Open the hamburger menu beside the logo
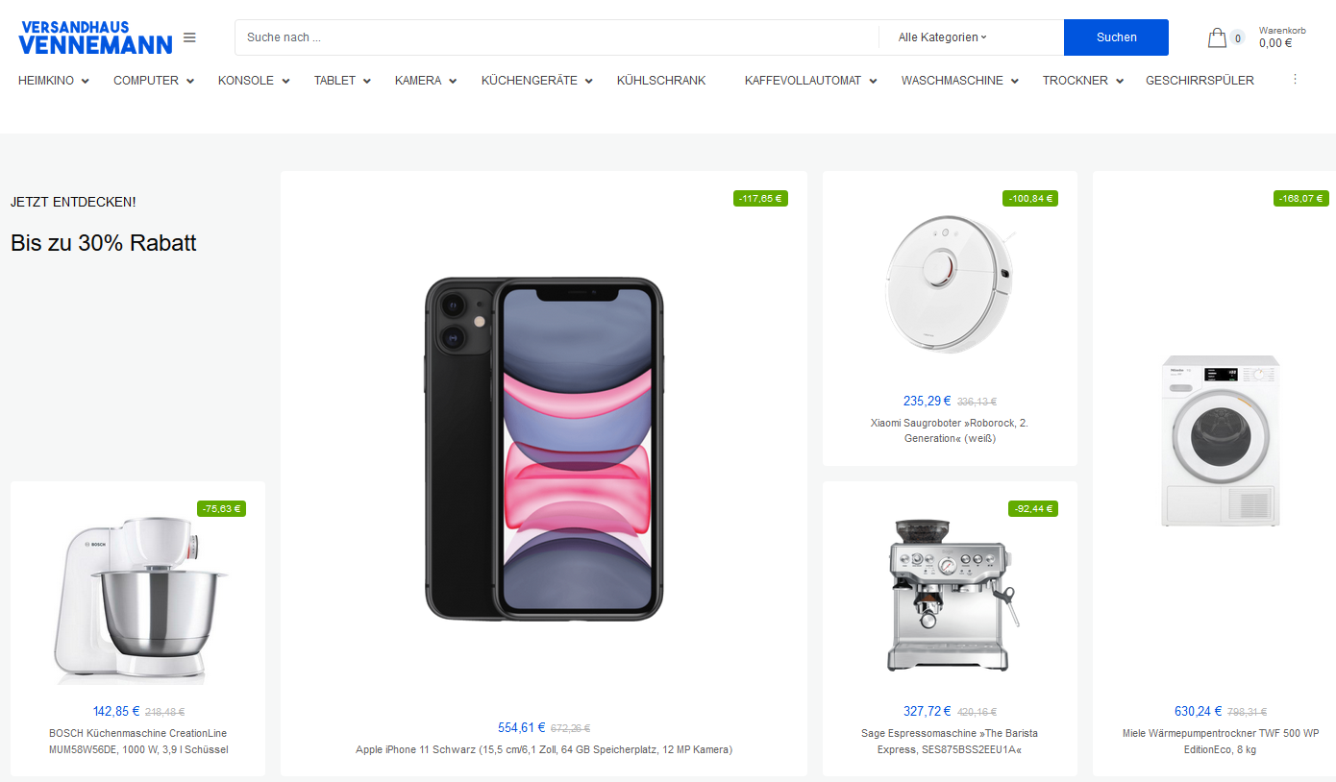 click(x=189, y=37)
